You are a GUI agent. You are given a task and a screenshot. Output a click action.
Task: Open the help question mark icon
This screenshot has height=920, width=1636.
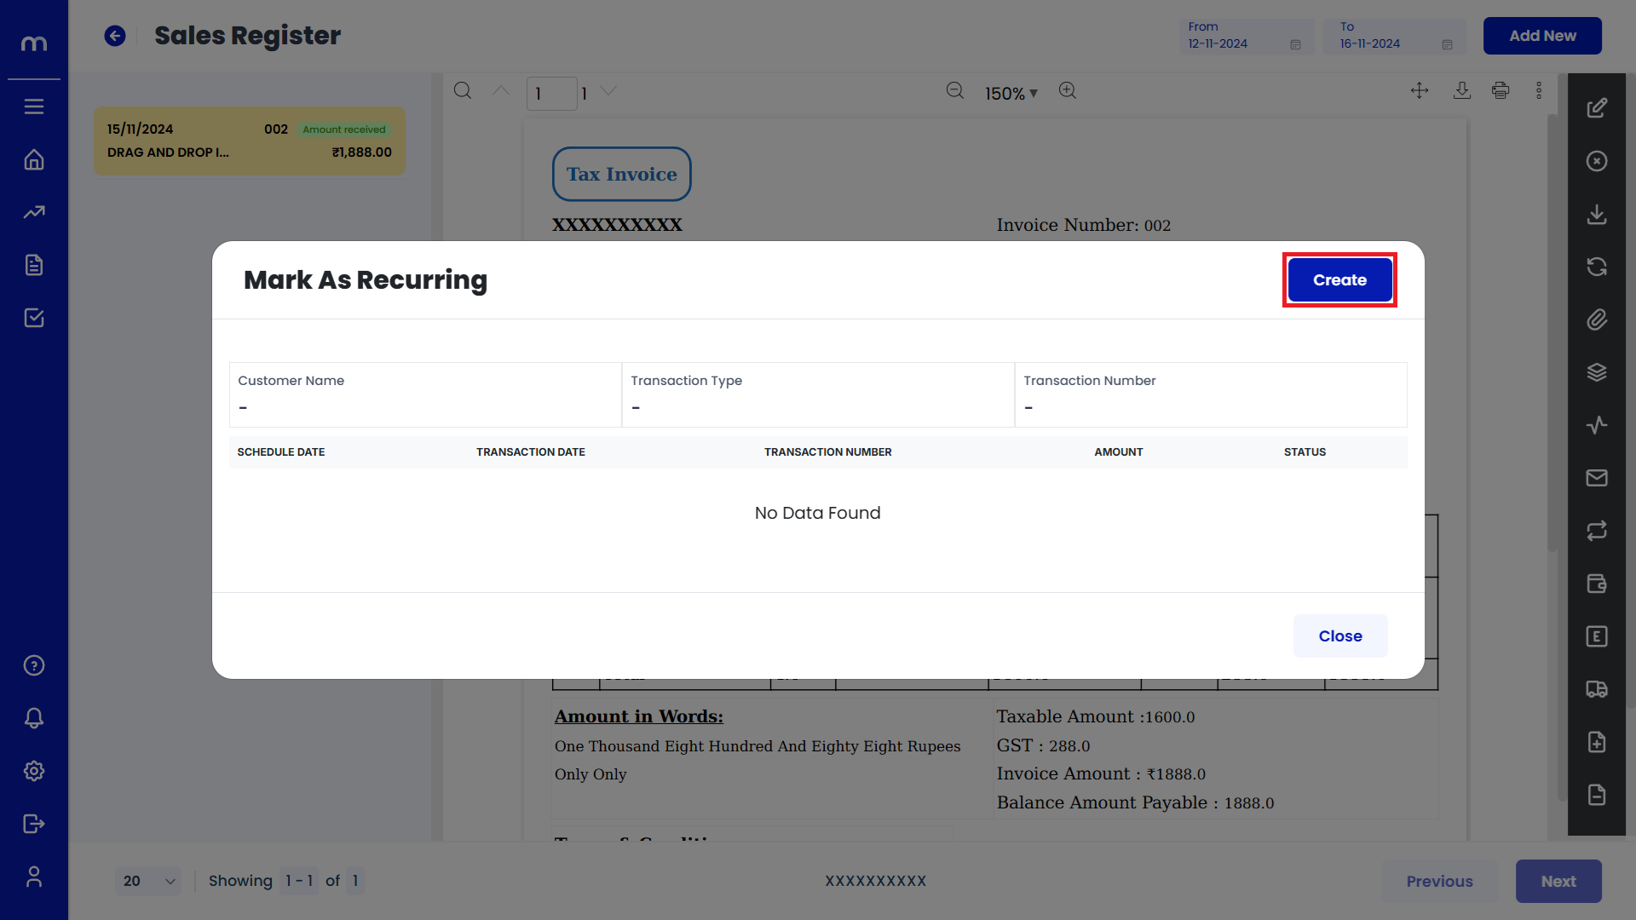(x=34, y=665)
